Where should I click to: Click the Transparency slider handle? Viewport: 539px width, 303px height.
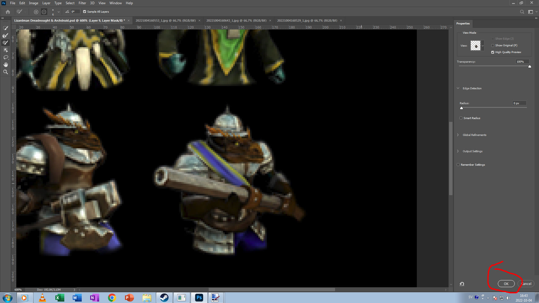[x=530, y=67]
